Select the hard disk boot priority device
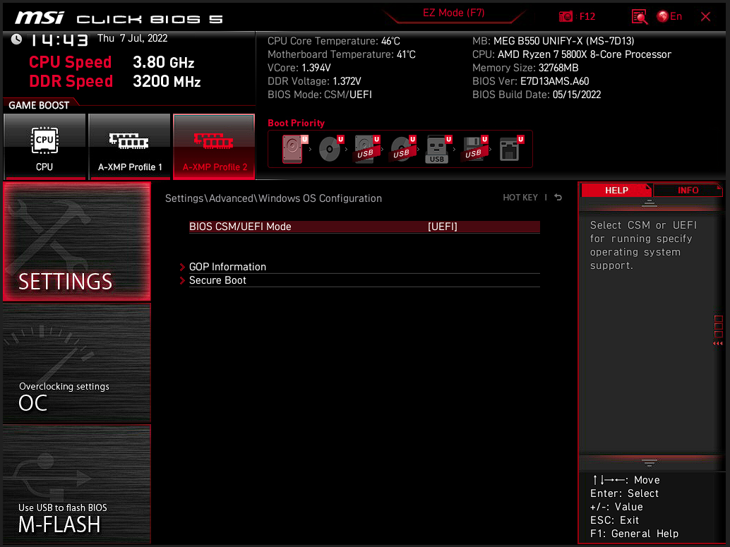Screen dimensions: 730x547 click(x=294, y=149)
